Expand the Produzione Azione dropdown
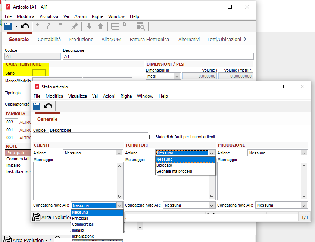The image size is (315, 242). point(304,153)
